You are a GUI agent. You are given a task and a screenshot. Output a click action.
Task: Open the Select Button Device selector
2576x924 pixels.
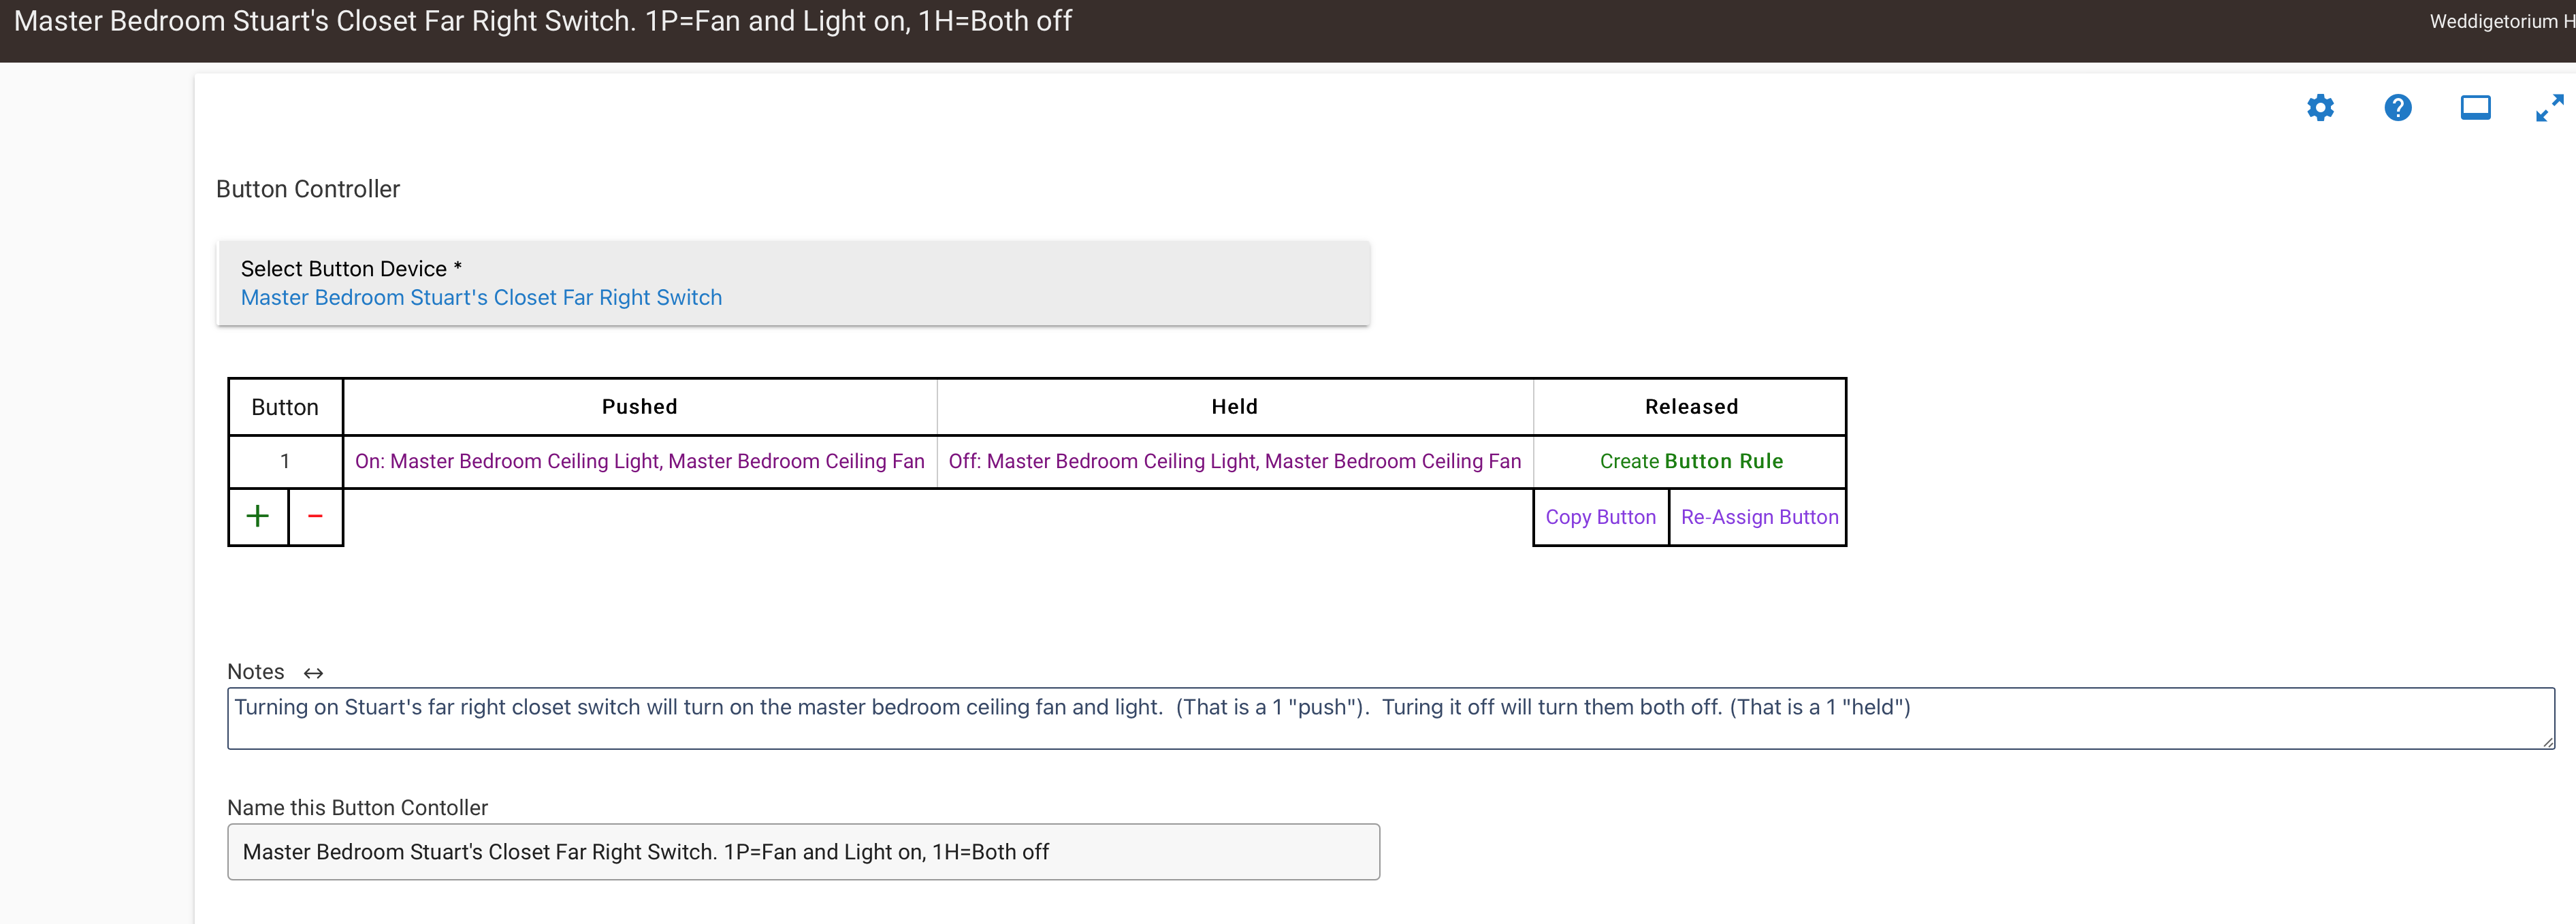click(793, 283)
